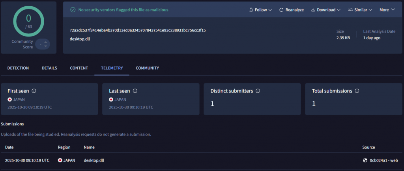Click the Reanalyze button label

tap(295, 10)
